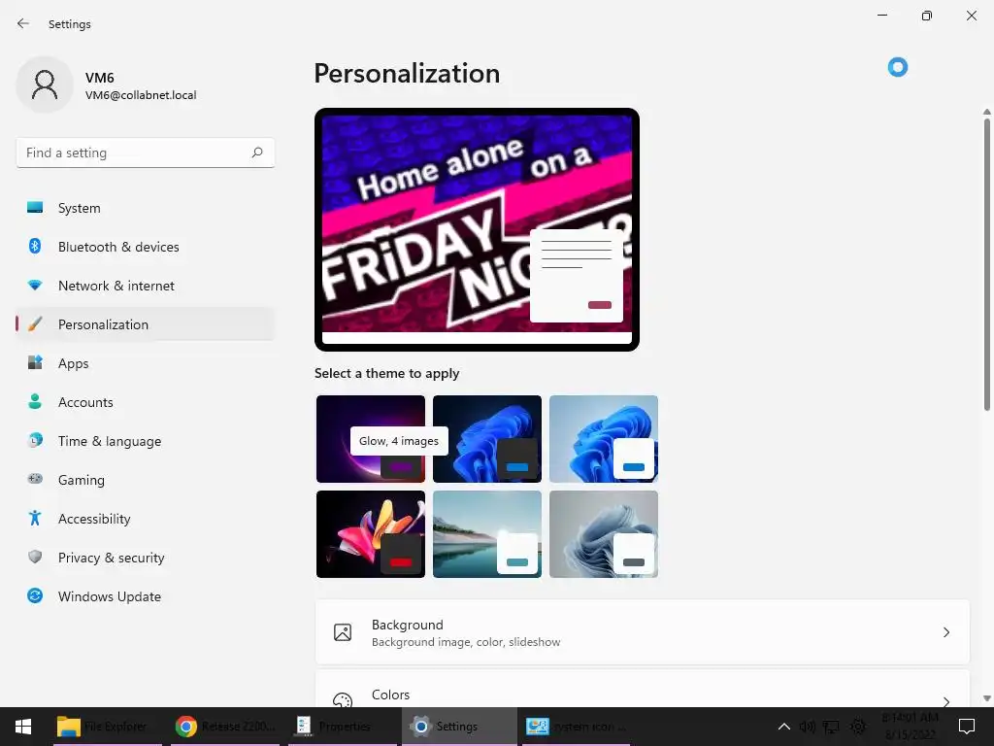
Task: Open System settings via monitor icon
Action: (x=35, y=208)
